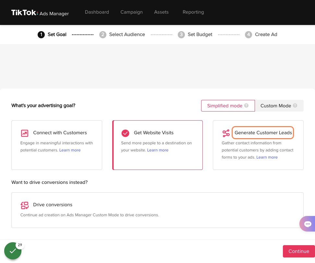Click the Select Audience step label
The width and height of the screenshot is (315, 263).
tap(127, 34)
